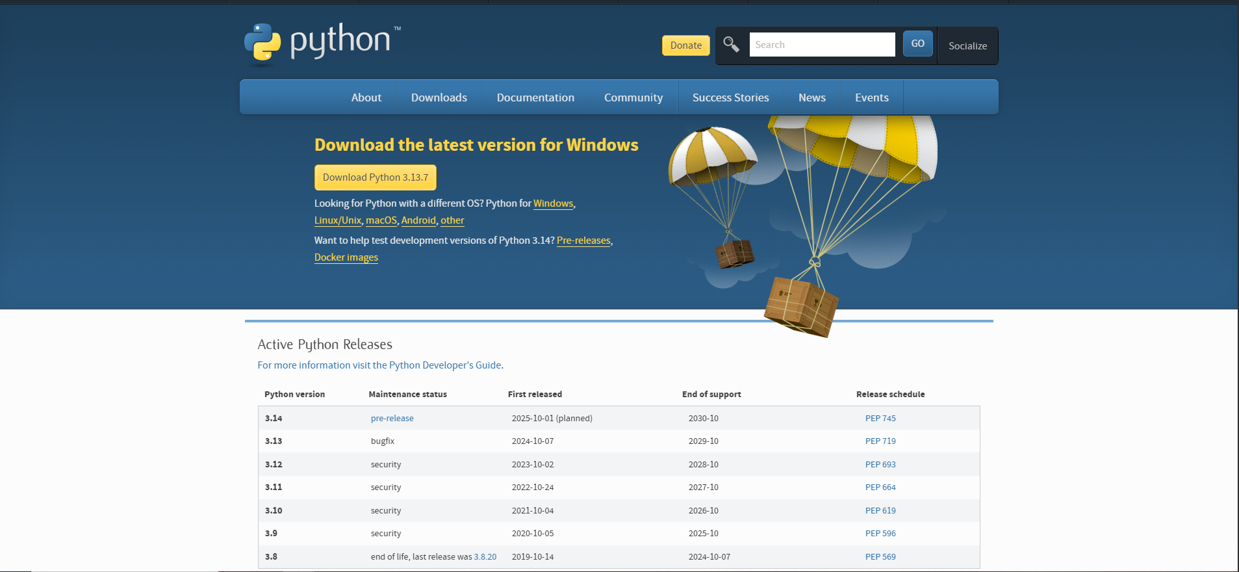Screen dimensions: 1239x572
Task: Click the Donate button
Action: (x=686, y=45)
